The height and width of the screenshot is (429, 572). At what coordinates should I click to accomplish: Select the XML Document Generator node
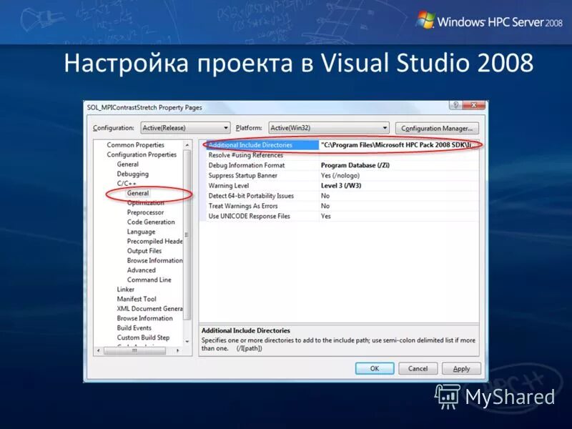(x=149, y=309)
